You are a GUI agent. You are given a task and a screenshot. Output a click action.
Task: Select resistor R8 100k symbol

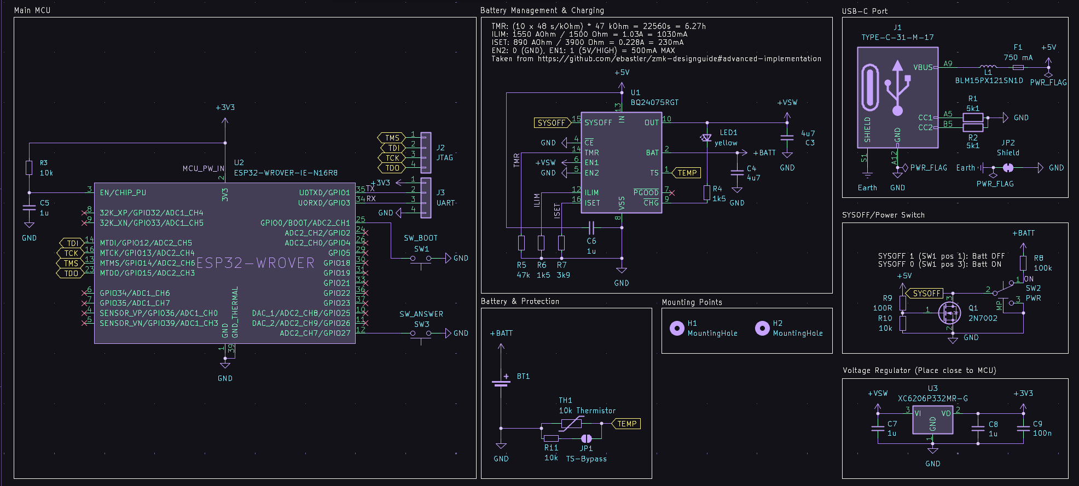click(1023, 263)
